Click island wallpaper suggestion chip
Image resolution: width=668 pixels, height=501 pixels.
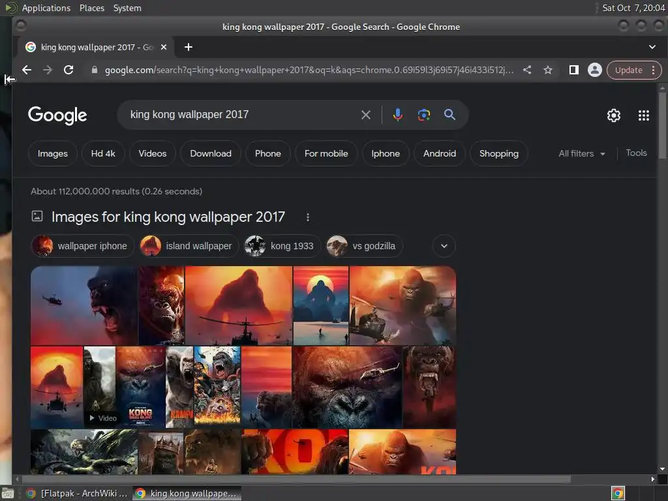(189, 246)
